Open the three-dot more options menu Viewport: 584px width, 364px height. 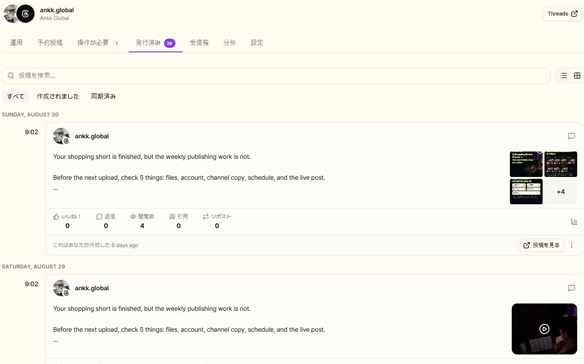(572, 245)
